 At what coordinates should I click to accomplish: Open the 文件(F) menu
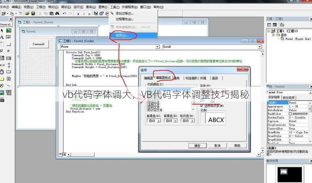click(x=4, y=7)
